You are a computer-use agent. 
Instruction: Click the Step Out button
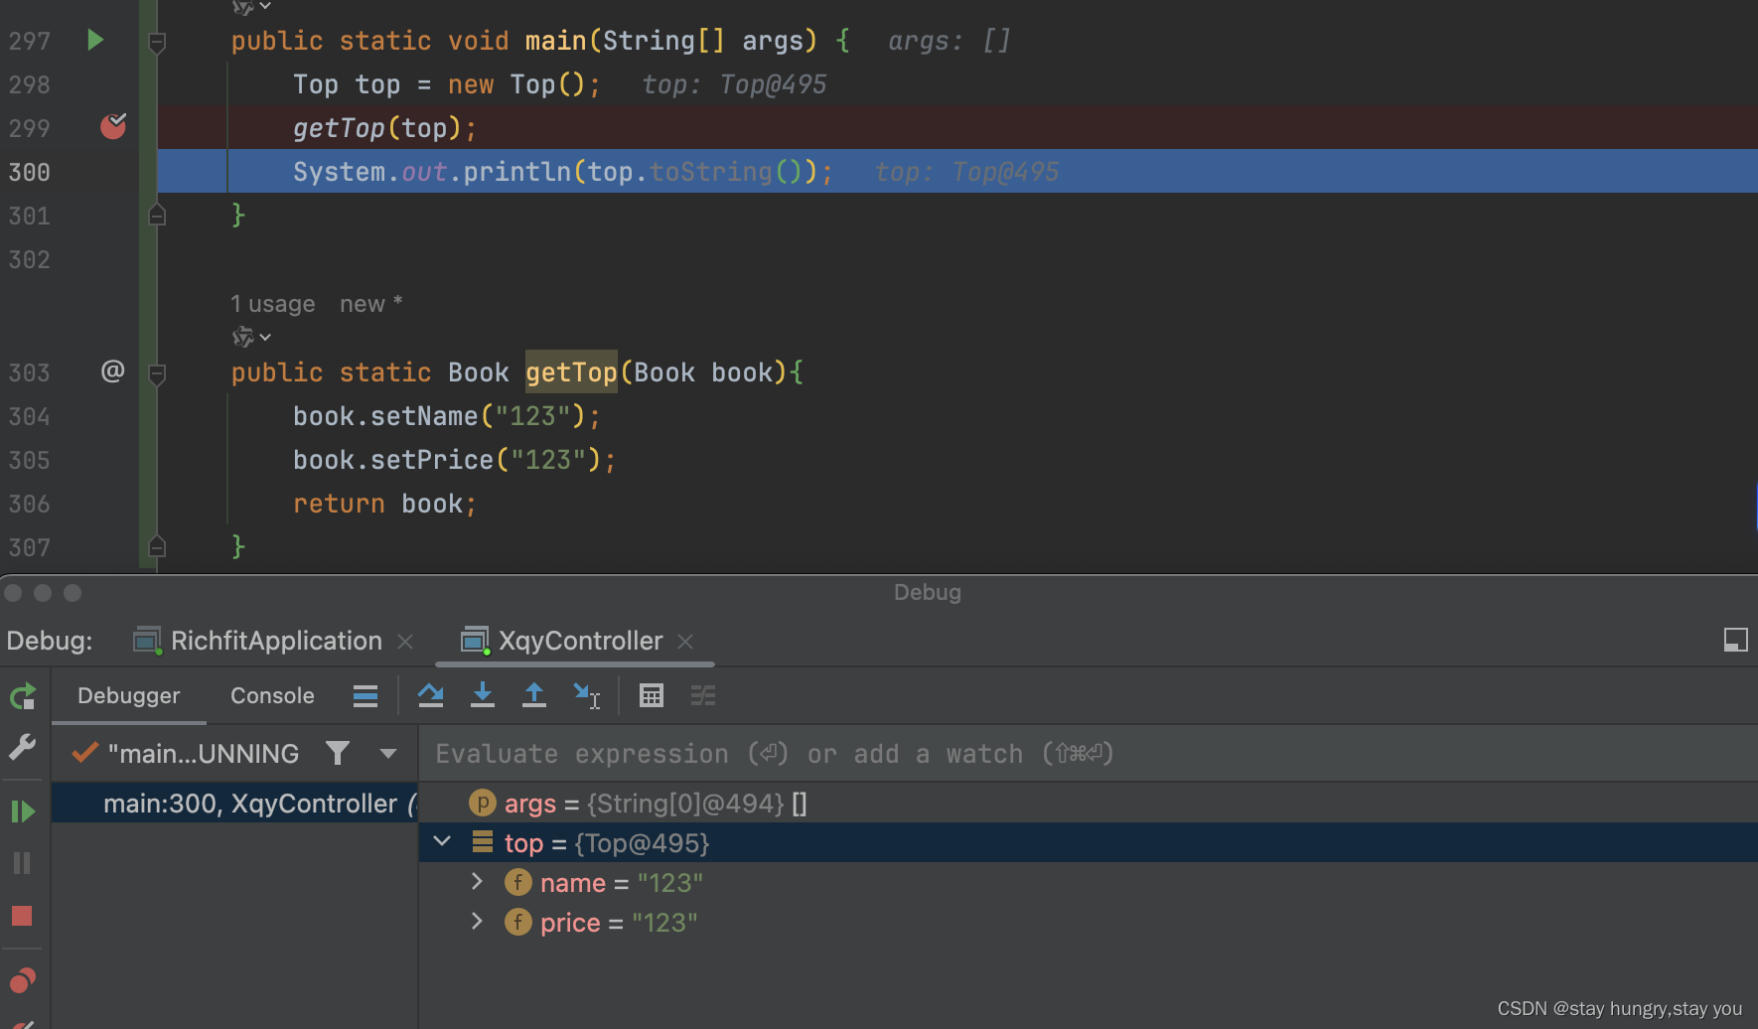point(534,695)
